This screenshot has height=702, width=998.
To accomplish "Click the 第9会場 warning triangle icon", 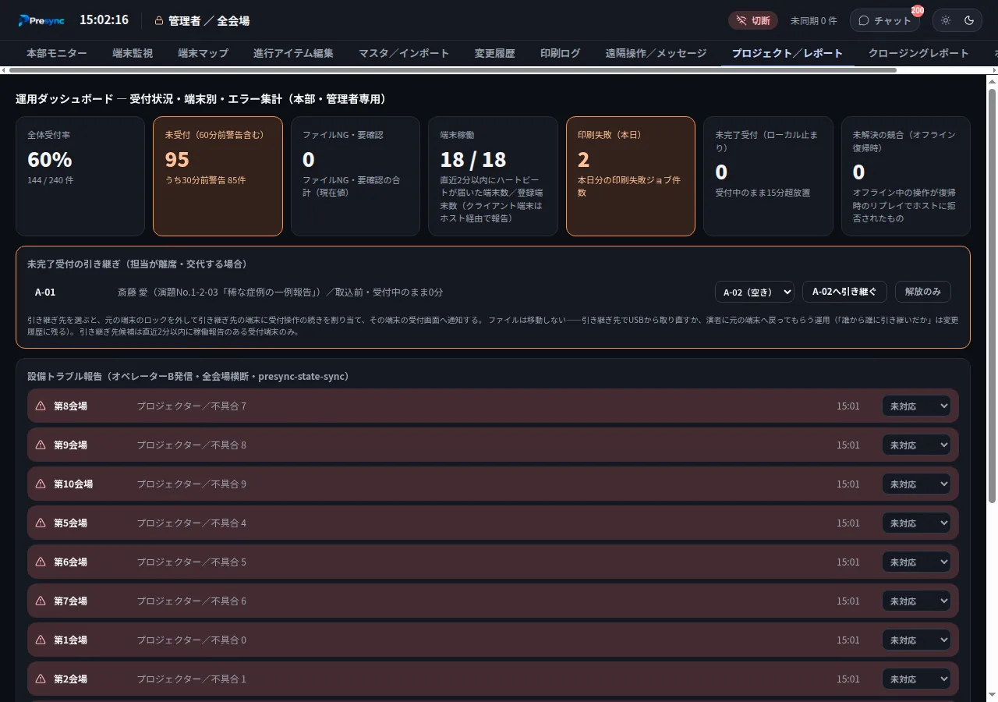I will pos(41,445).
